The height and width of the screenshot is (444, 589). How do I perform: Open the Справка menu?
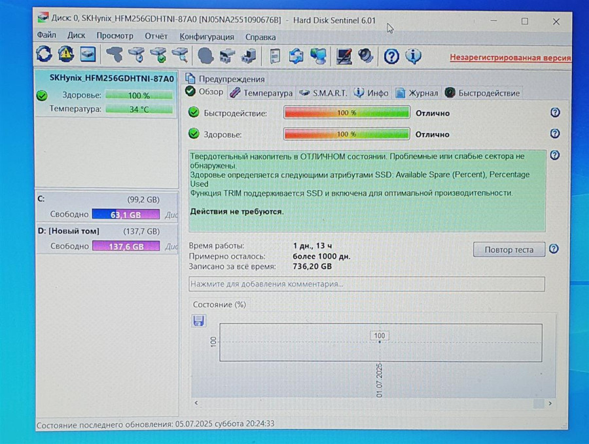(x=260, y=37)
